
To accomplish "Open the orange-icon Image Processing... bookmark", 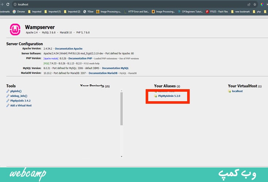I will tap(163, 12).
